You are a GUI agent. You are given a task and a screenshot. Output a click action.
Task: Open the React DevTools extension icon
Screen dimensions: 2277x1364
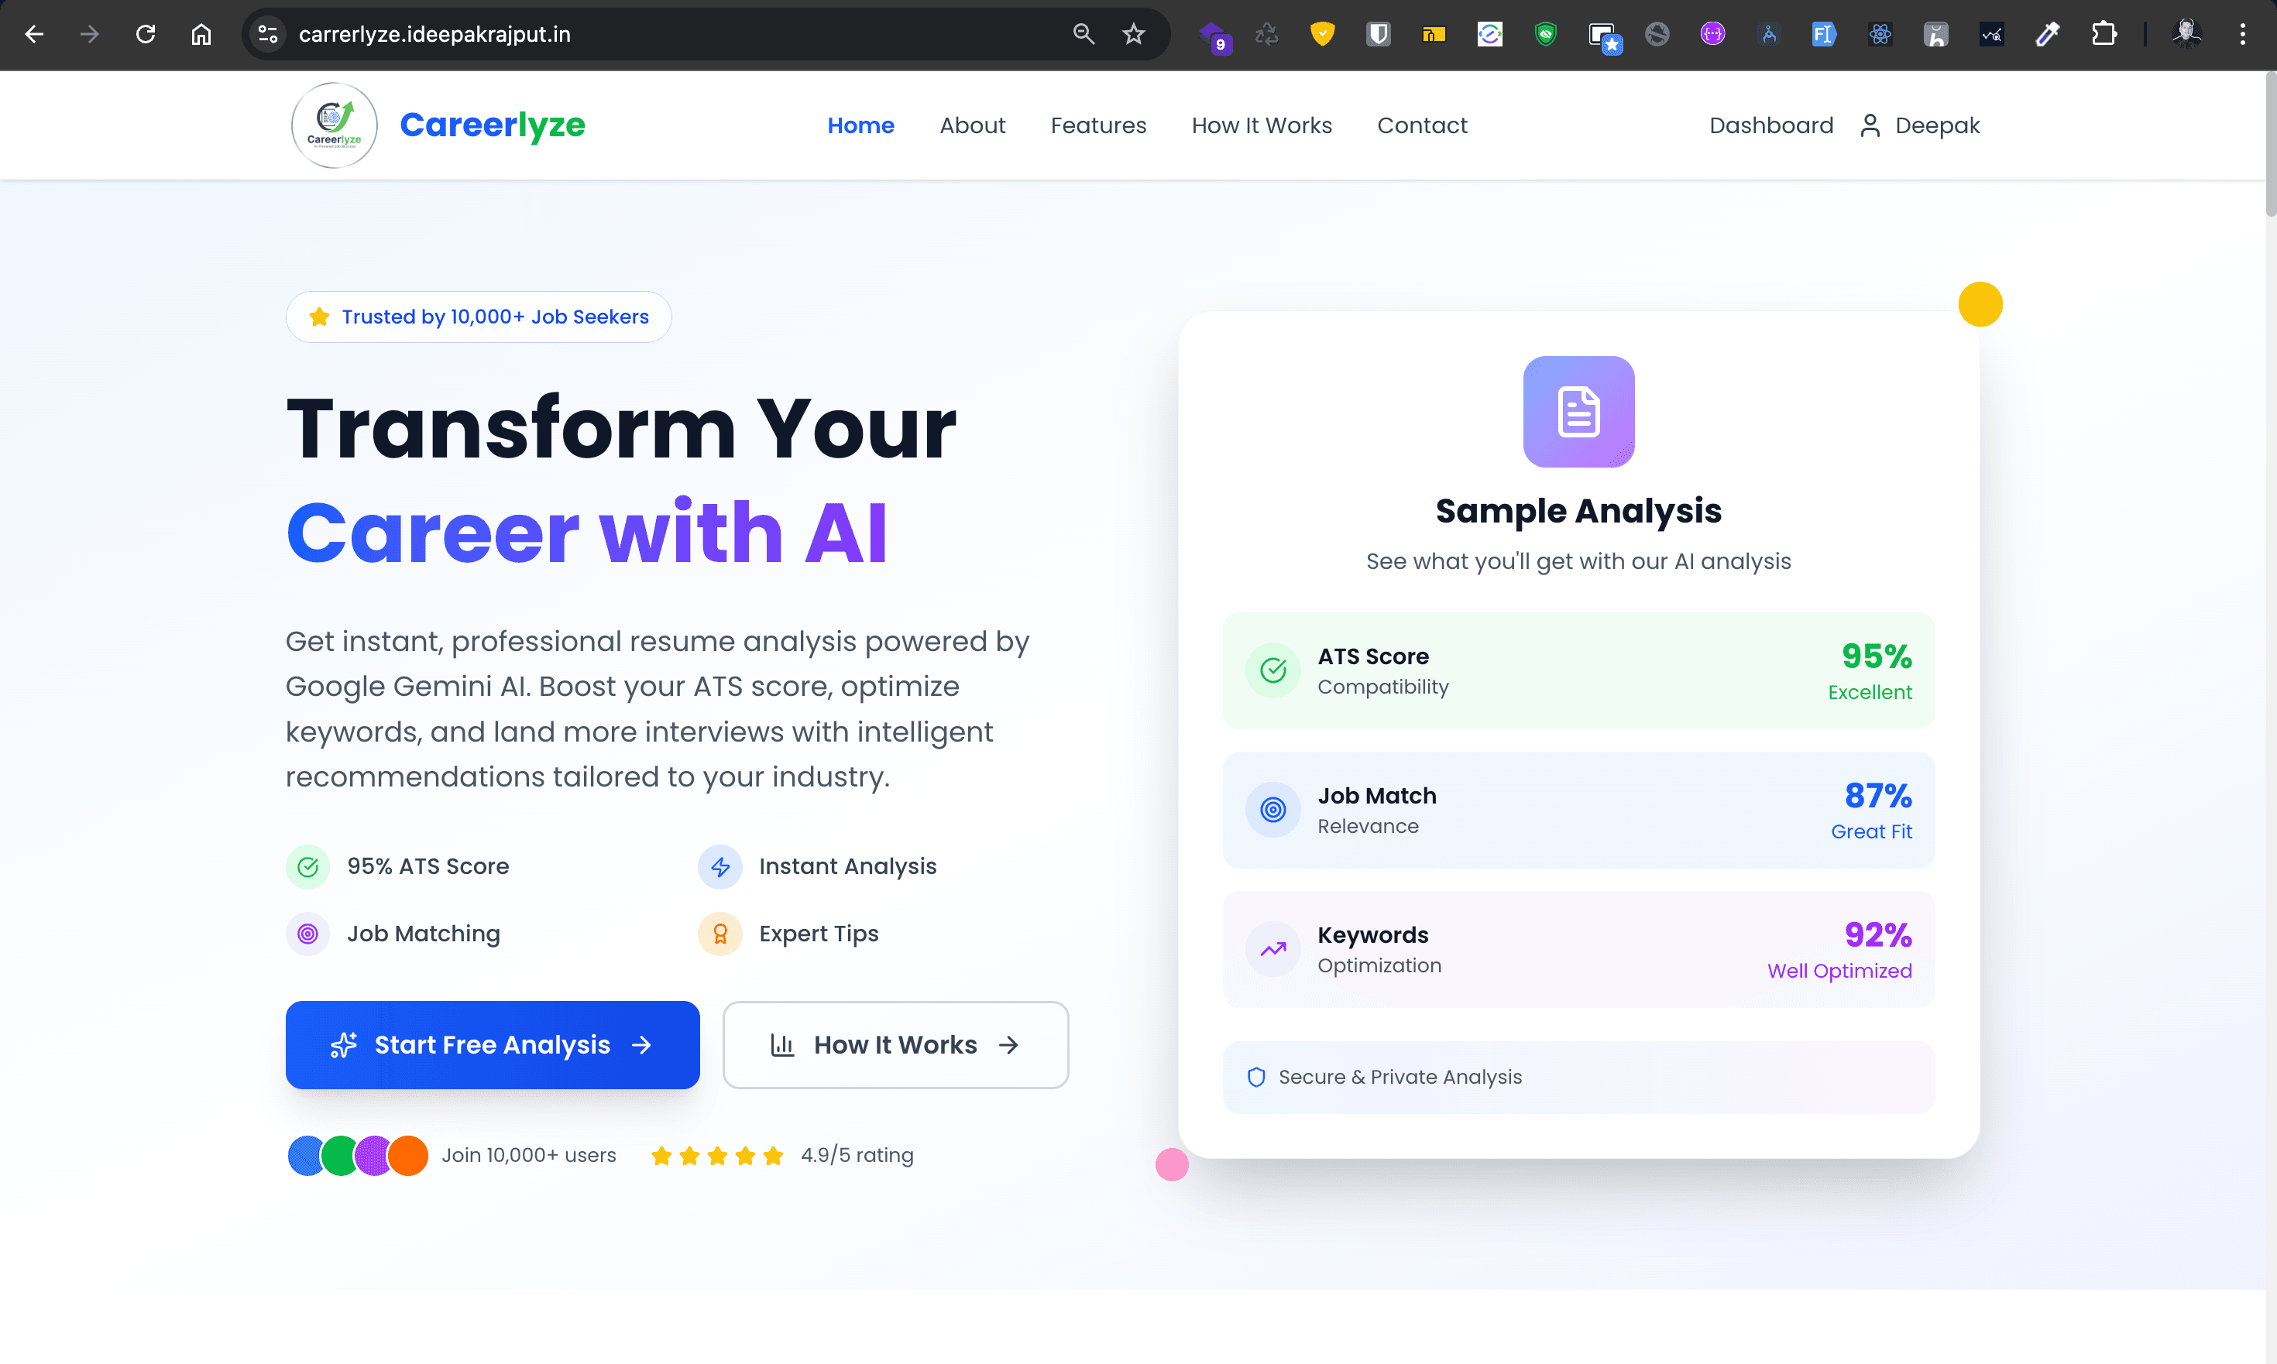click(1880, 34)
